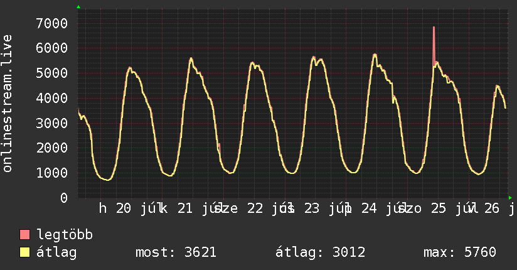Click the onlinestream.live vertical axis title

(7, 104)
